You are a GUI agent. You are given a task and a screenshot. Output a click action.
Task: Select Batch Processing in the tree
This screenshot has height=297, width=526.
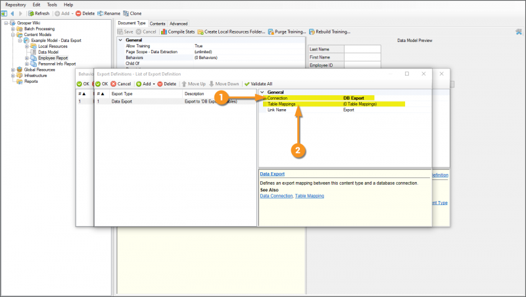point(39,29)
